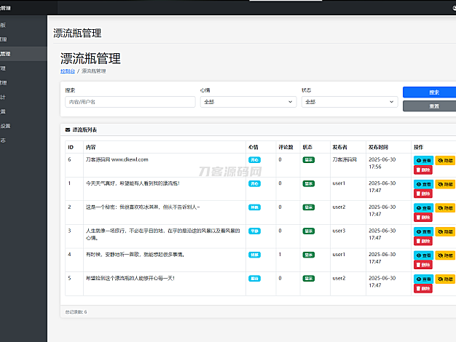
Task: Click the red 删除 trash button for ID 4
Action: click(x=422, y=265)
